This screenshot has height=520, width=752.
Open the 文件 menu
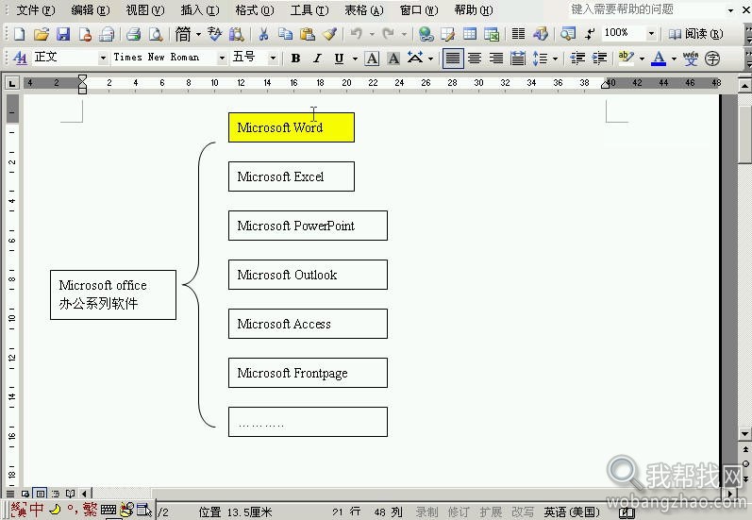[x=36, y=10]
